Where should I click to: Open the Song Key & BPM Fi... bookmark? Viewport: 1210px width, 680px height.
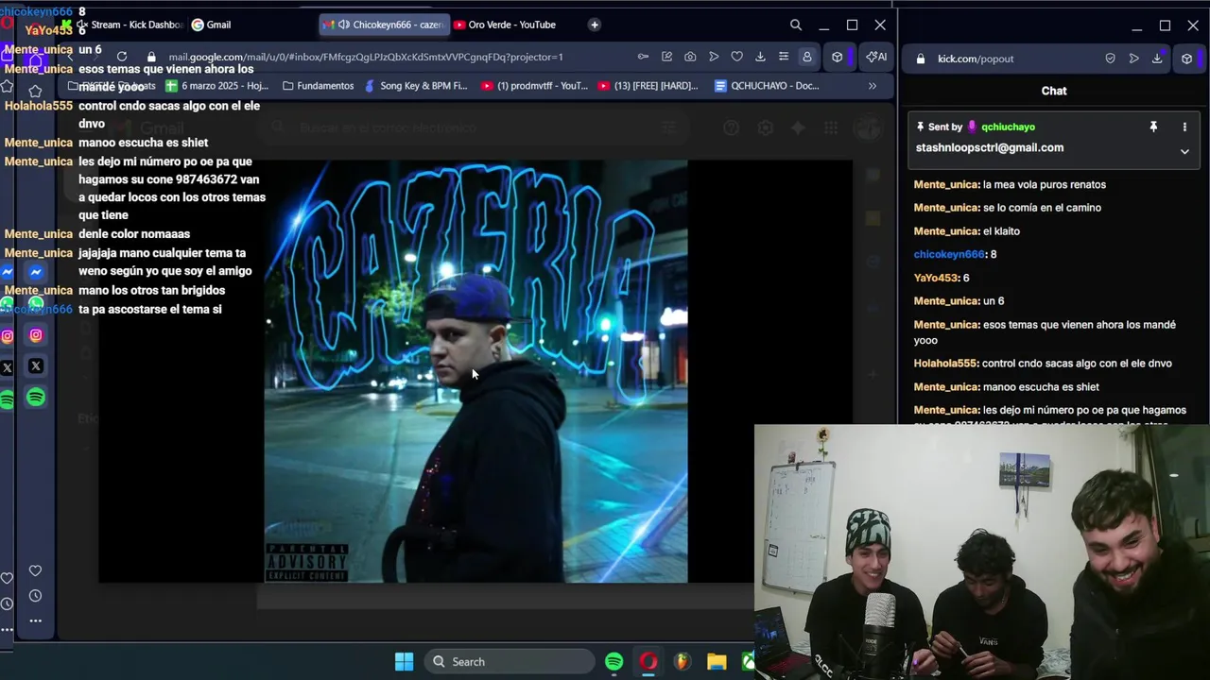416,86
